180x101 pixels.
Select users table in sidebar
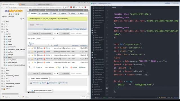click(x=10, y=57)
